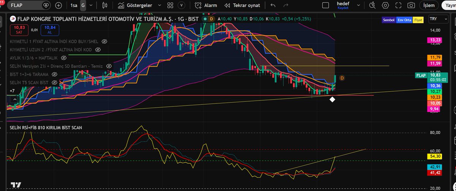Create an Alarm from the toolbar
456x191 pixels.
click(206, 5)
